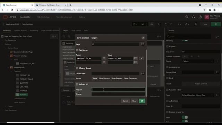Run the page with green play button
The image size is (222, 125).
tap(216, 24)
